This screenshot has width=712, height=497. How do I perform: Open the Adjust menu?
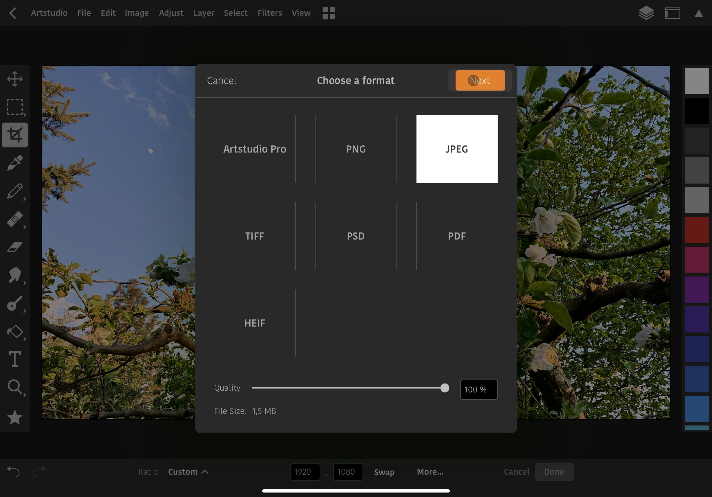coord(171,13)
